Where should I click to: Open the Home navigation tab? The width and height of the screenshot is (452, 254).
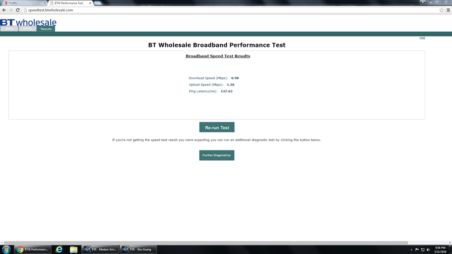point(9,28)
